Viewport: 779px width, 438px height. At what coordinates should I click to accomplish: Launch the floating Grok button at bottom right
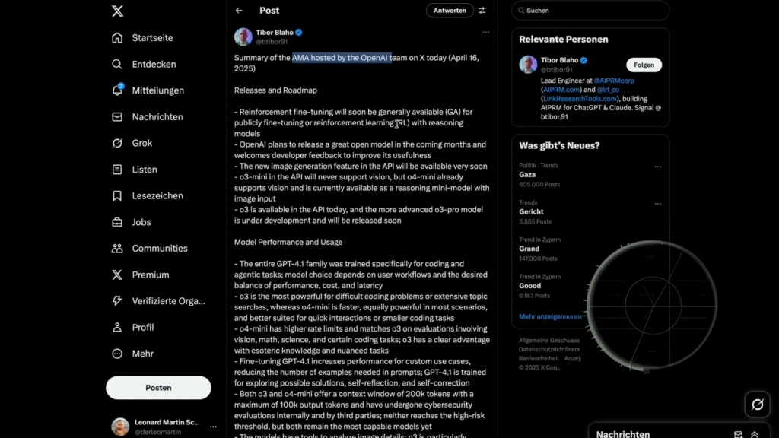point(757,405)
